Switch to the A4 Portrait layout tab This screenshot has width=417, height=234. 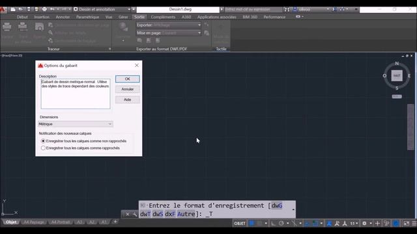tap(61, 222)
